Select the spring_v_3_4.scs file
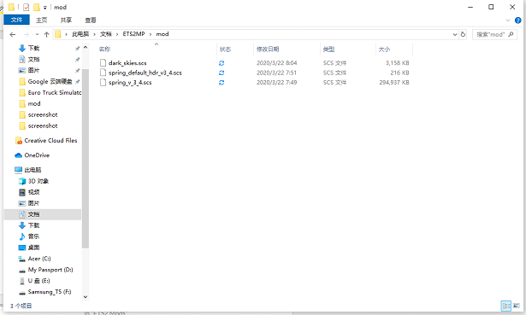The image size is (526, 315). point(130,82)
